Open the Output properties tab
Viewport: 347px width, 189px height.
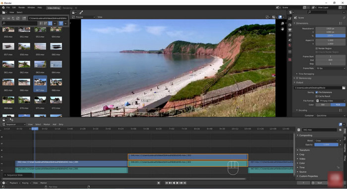tap(290, 30)
